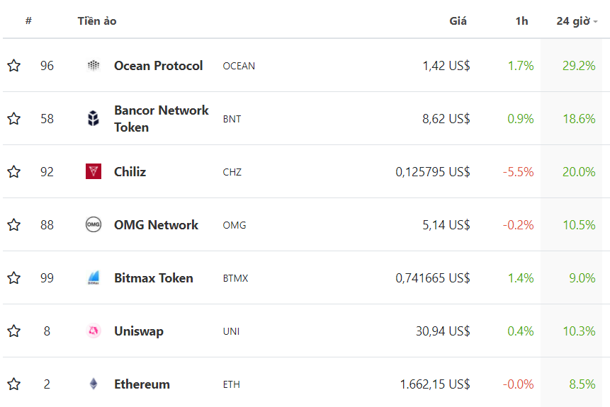Star the Ethereum row
Image resolution: width=610 pixels, height=407 pixels.
(x=14, y=384)
